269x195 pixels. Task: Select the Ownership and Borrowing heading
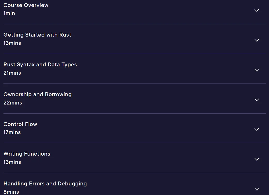[x=38, y=94]
